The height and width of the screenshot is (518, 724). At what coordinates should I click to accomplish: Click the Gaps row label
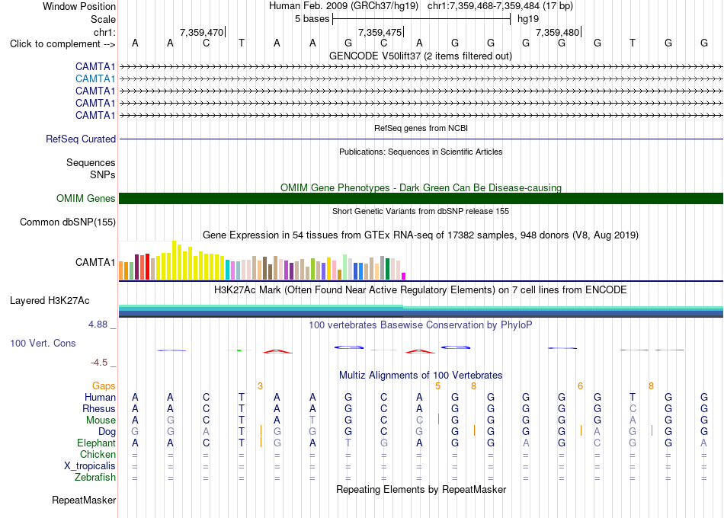pyautogui.click(x=104, y=386)
